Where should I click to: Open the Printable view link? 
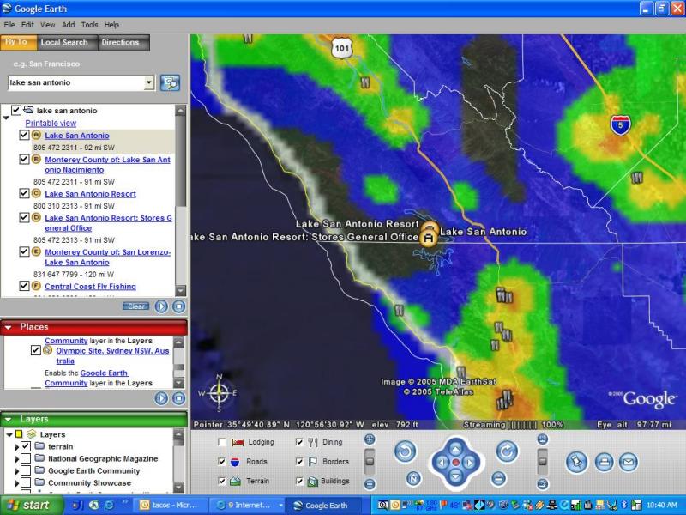pyautogui.click(x=51, y=123)
